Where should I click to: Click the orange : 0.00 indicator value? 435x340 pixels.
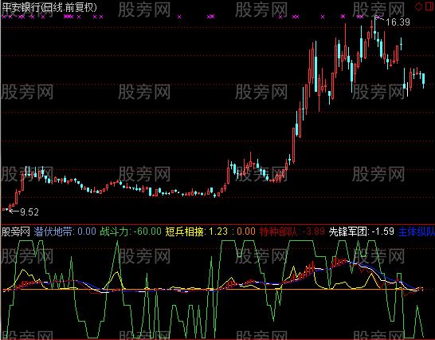[244, 231]
